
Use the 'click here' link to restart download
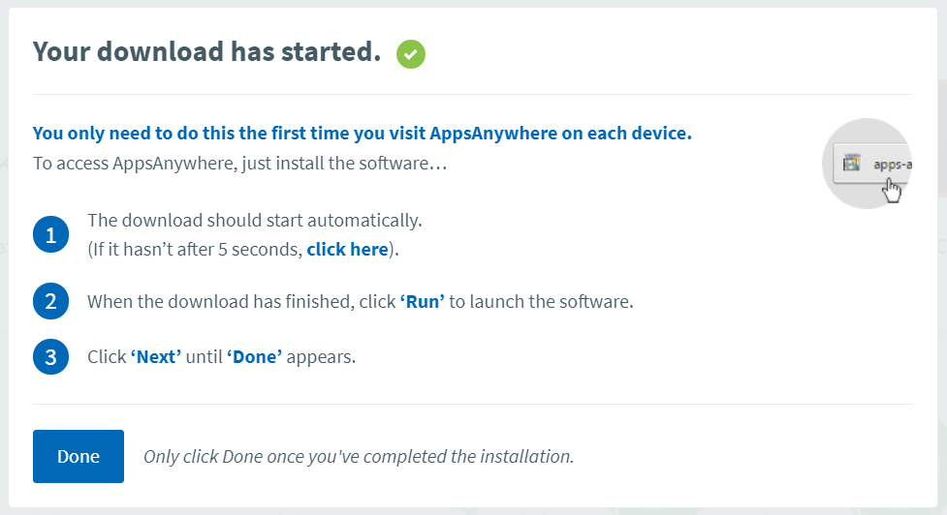(347, 250)
